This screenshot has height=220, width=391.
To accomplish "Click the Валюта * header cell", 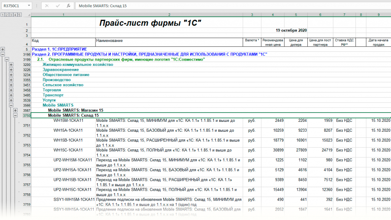I will pos(252,42).
